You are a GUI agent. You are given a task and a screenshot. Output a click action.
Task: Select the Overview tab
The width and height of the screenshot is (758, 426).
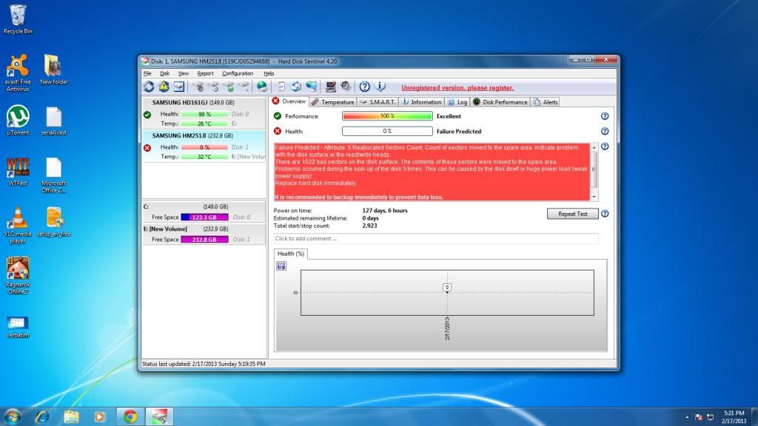[x=289, y=101]
